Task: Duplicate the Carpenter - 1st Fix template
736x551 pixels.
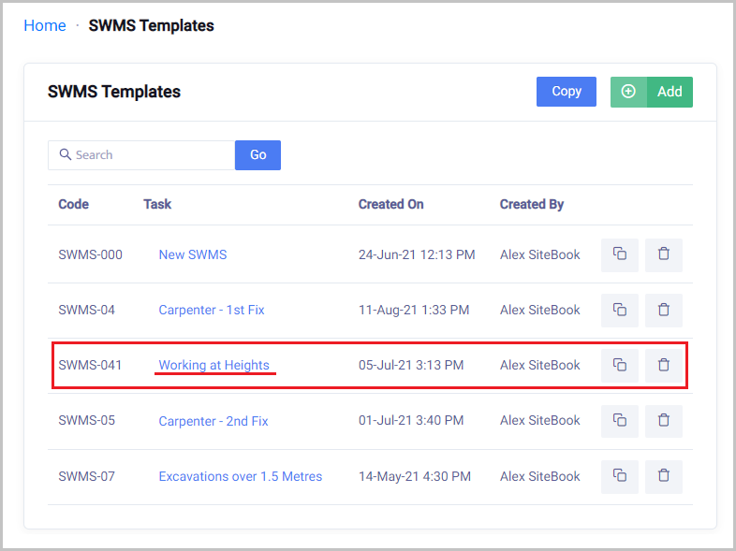Action: coord(619,310)
